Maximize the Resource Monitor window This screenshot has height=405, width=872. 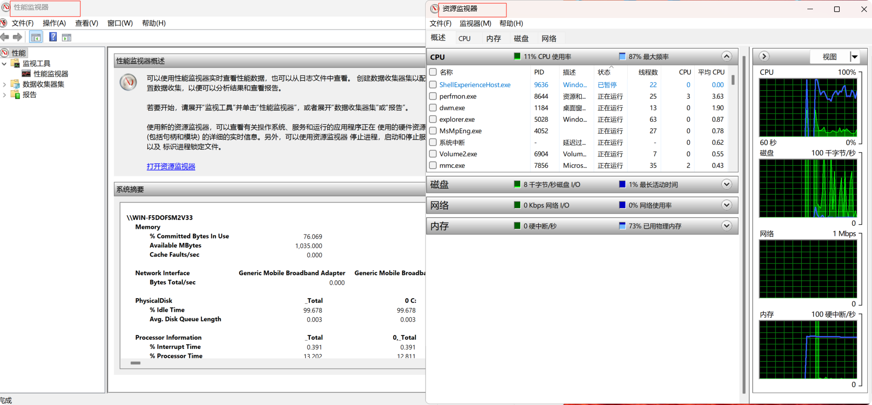[x=837, y=9]
